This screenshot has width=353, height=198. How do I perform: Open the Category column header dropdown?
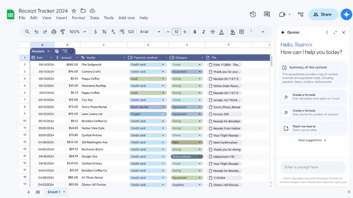click(202, 58)
